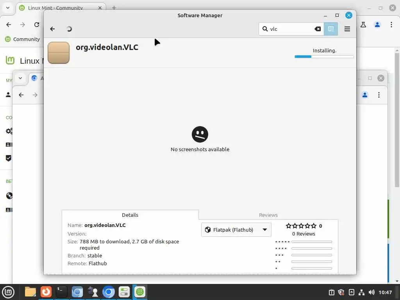Close the Linux Mint - Community tab

(100, 8)
